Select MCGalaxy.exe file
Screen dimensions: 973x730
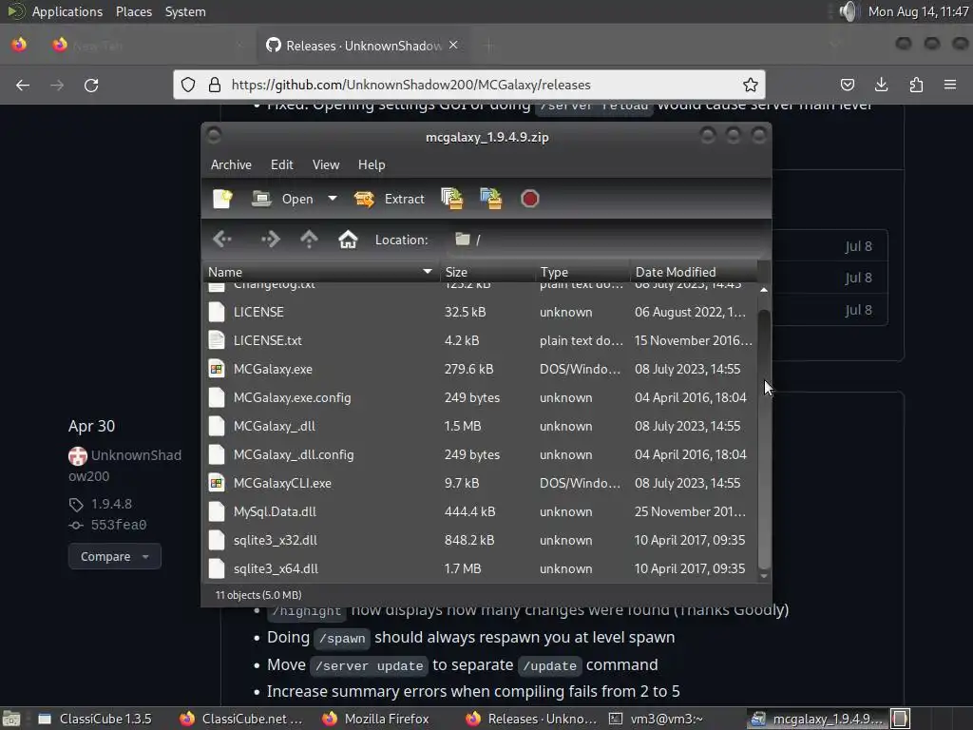[480, 369]
